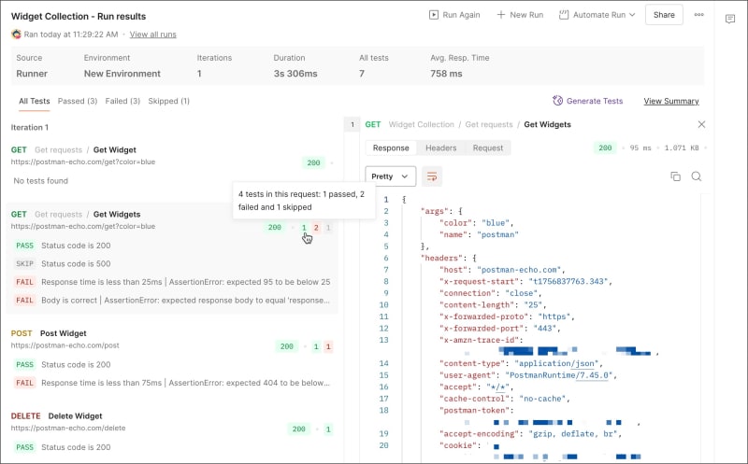Open the Automate Run dropdown
Image resolution: width=748 pixels, height=464 pixels.
pyautogui.click(x=597, y=15)
